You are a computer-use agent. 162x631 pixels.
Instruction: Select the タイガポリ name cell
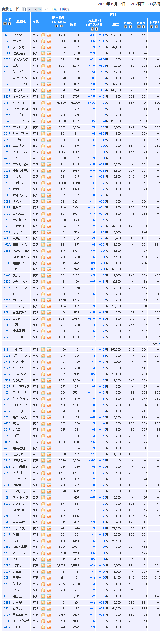tap(21, 393)
